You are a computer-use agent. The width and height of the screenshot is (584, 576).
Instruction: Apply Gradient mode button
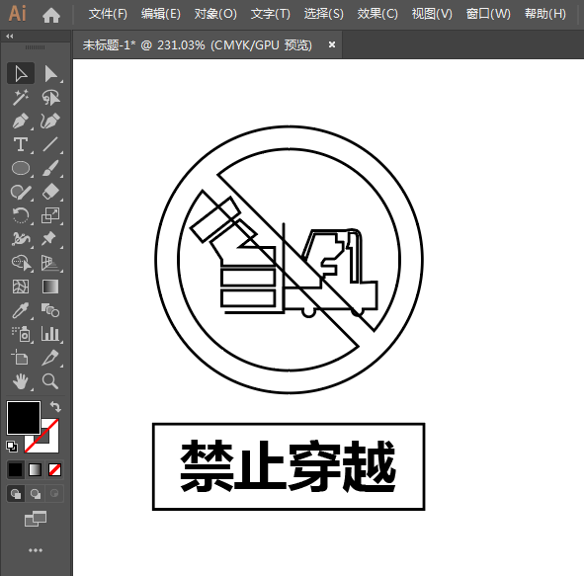35,469
